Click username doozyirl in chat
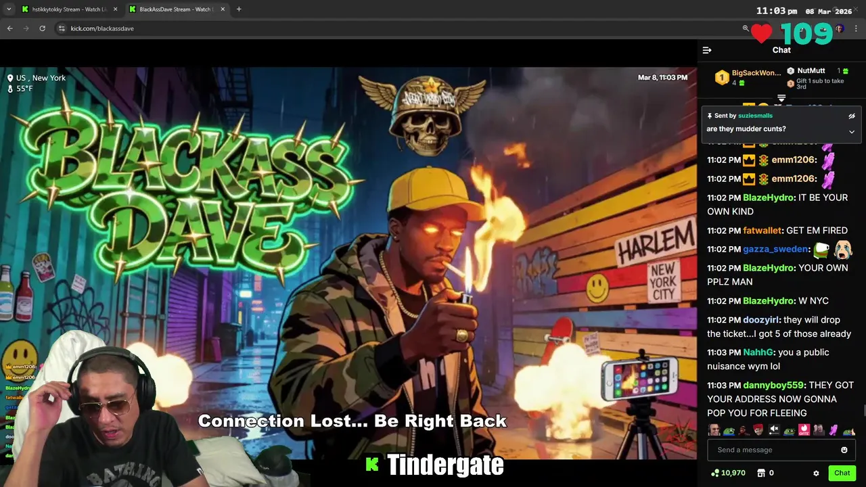The width and height of the screenshot is (866, 487). click(761, 320)
